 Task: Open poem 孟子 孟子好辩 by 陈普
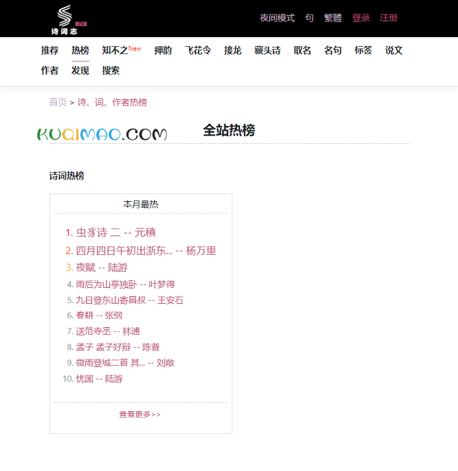pos(118,347)
